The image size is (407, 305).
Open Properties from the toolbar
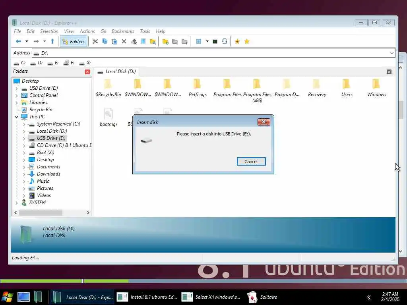[x=143, y=41]
